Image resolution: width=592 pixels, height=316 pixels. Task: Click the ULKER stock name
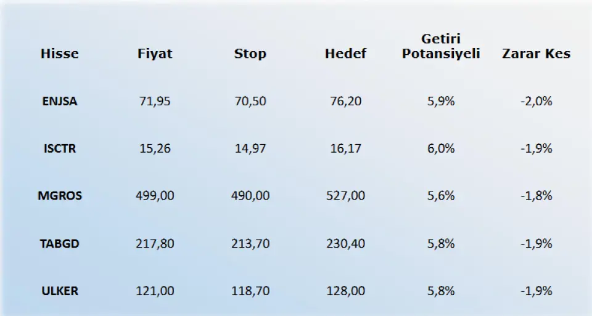60,291
